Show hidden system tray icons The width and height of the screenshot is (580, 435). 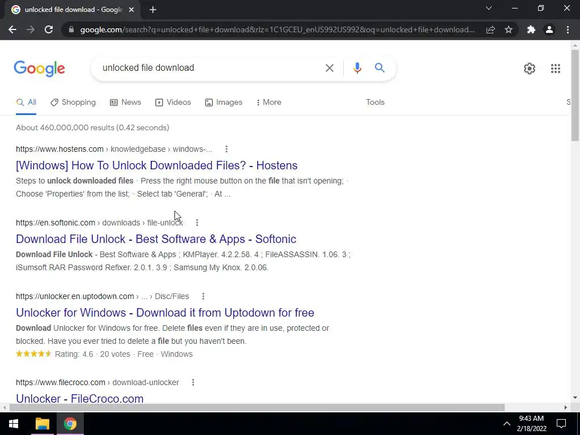tap(507, 424)
